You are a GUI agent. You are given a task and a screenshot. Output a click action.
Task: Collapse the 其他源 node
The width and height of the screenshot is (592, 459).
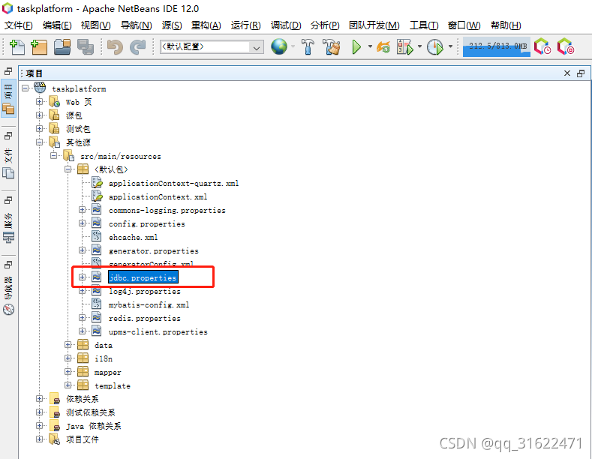(x=39, y=142)
